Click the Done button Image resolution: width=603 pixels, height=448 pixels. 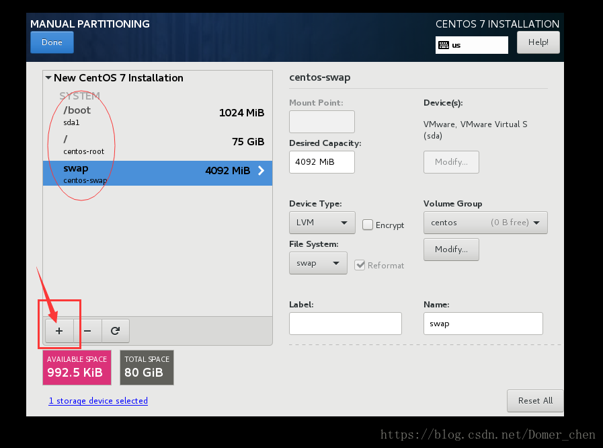pyautogui.click(x=52, y=42)
